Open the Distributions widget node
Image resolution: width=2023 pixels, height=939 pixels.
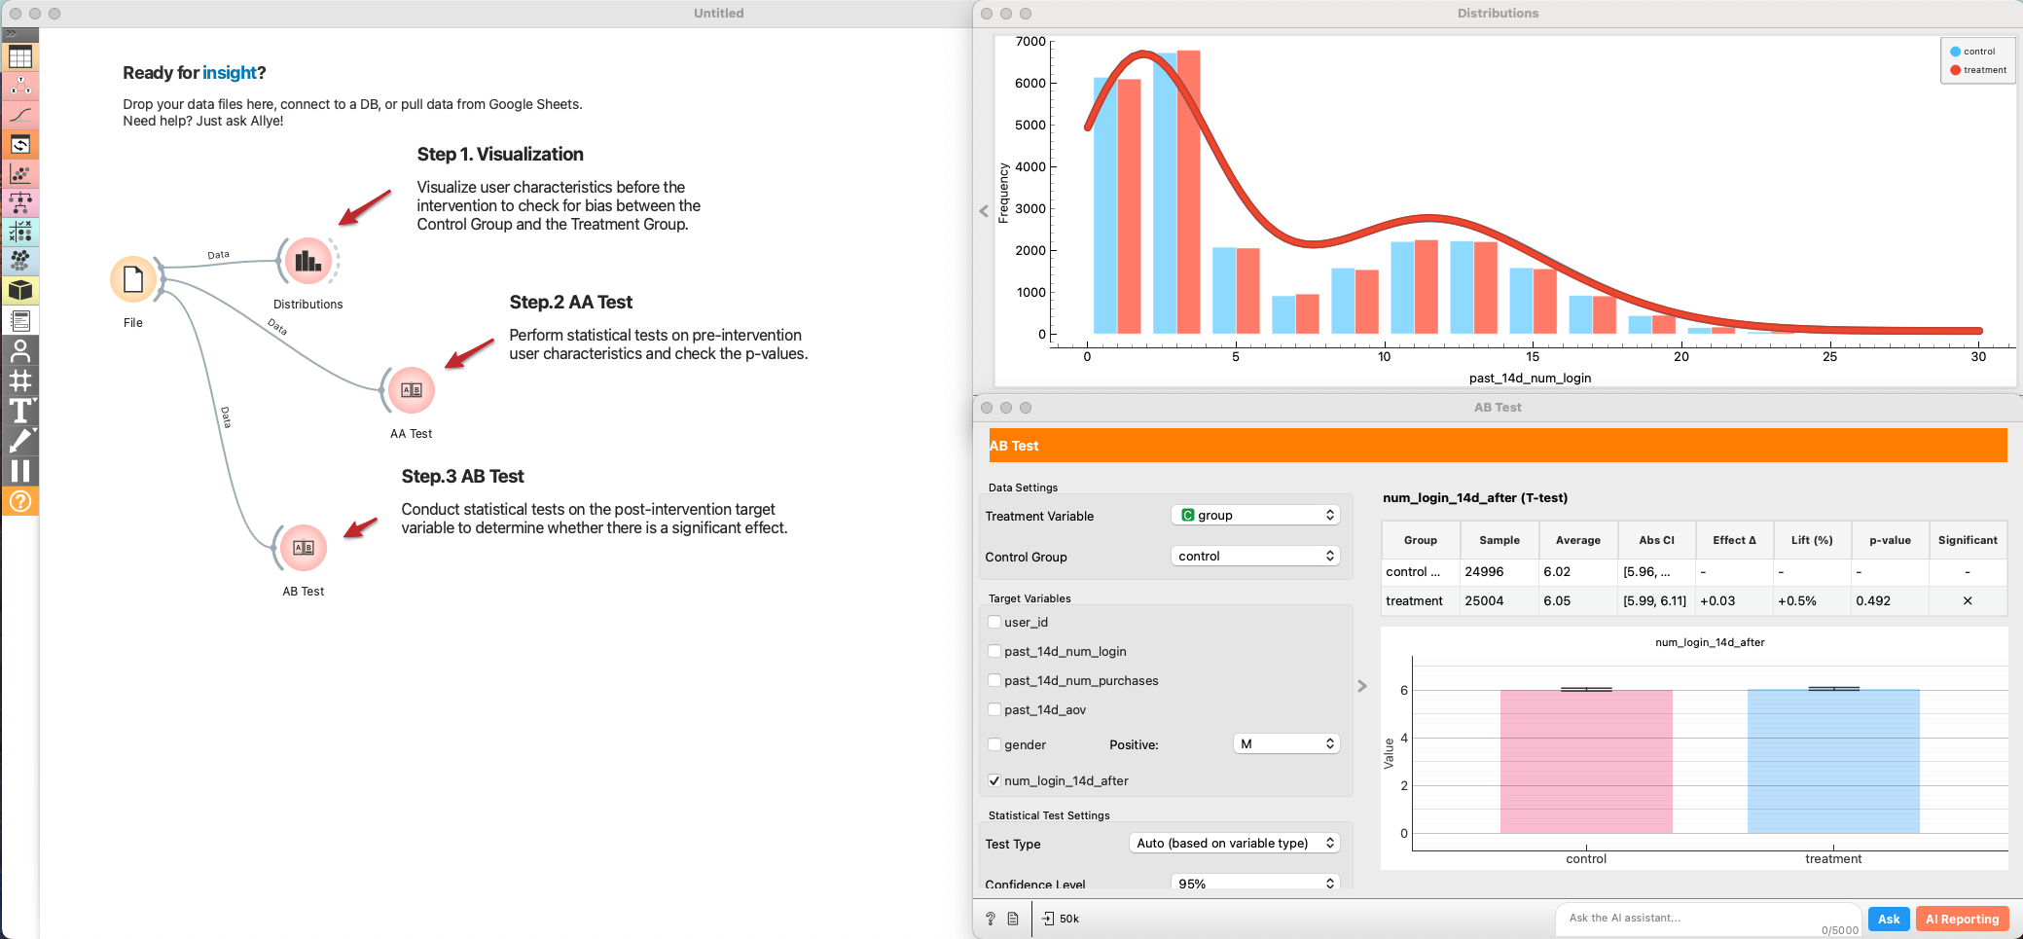[308, 261]
